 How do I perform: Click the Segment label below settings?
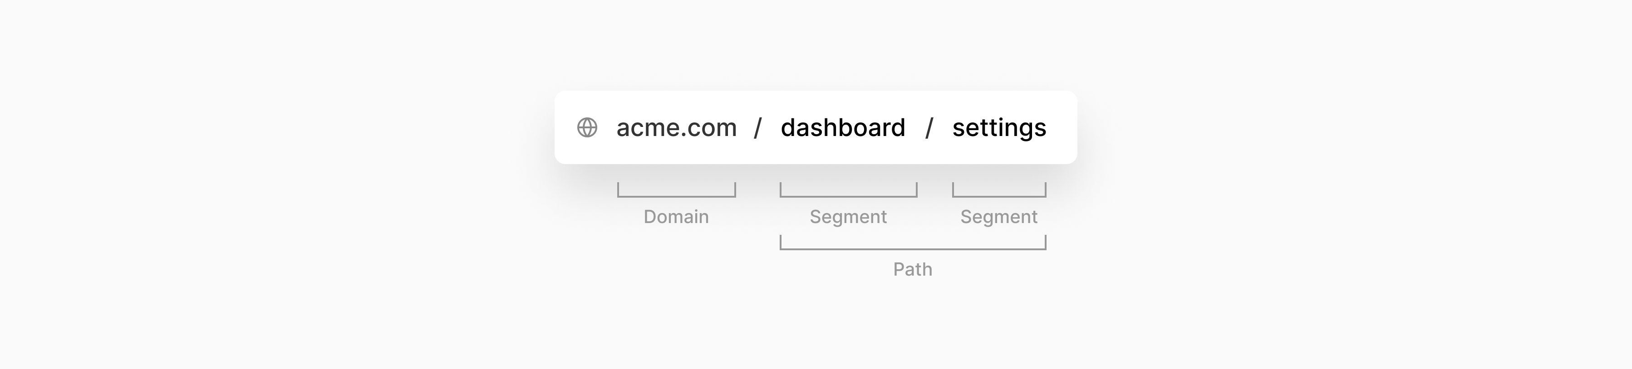coord(999,217)
